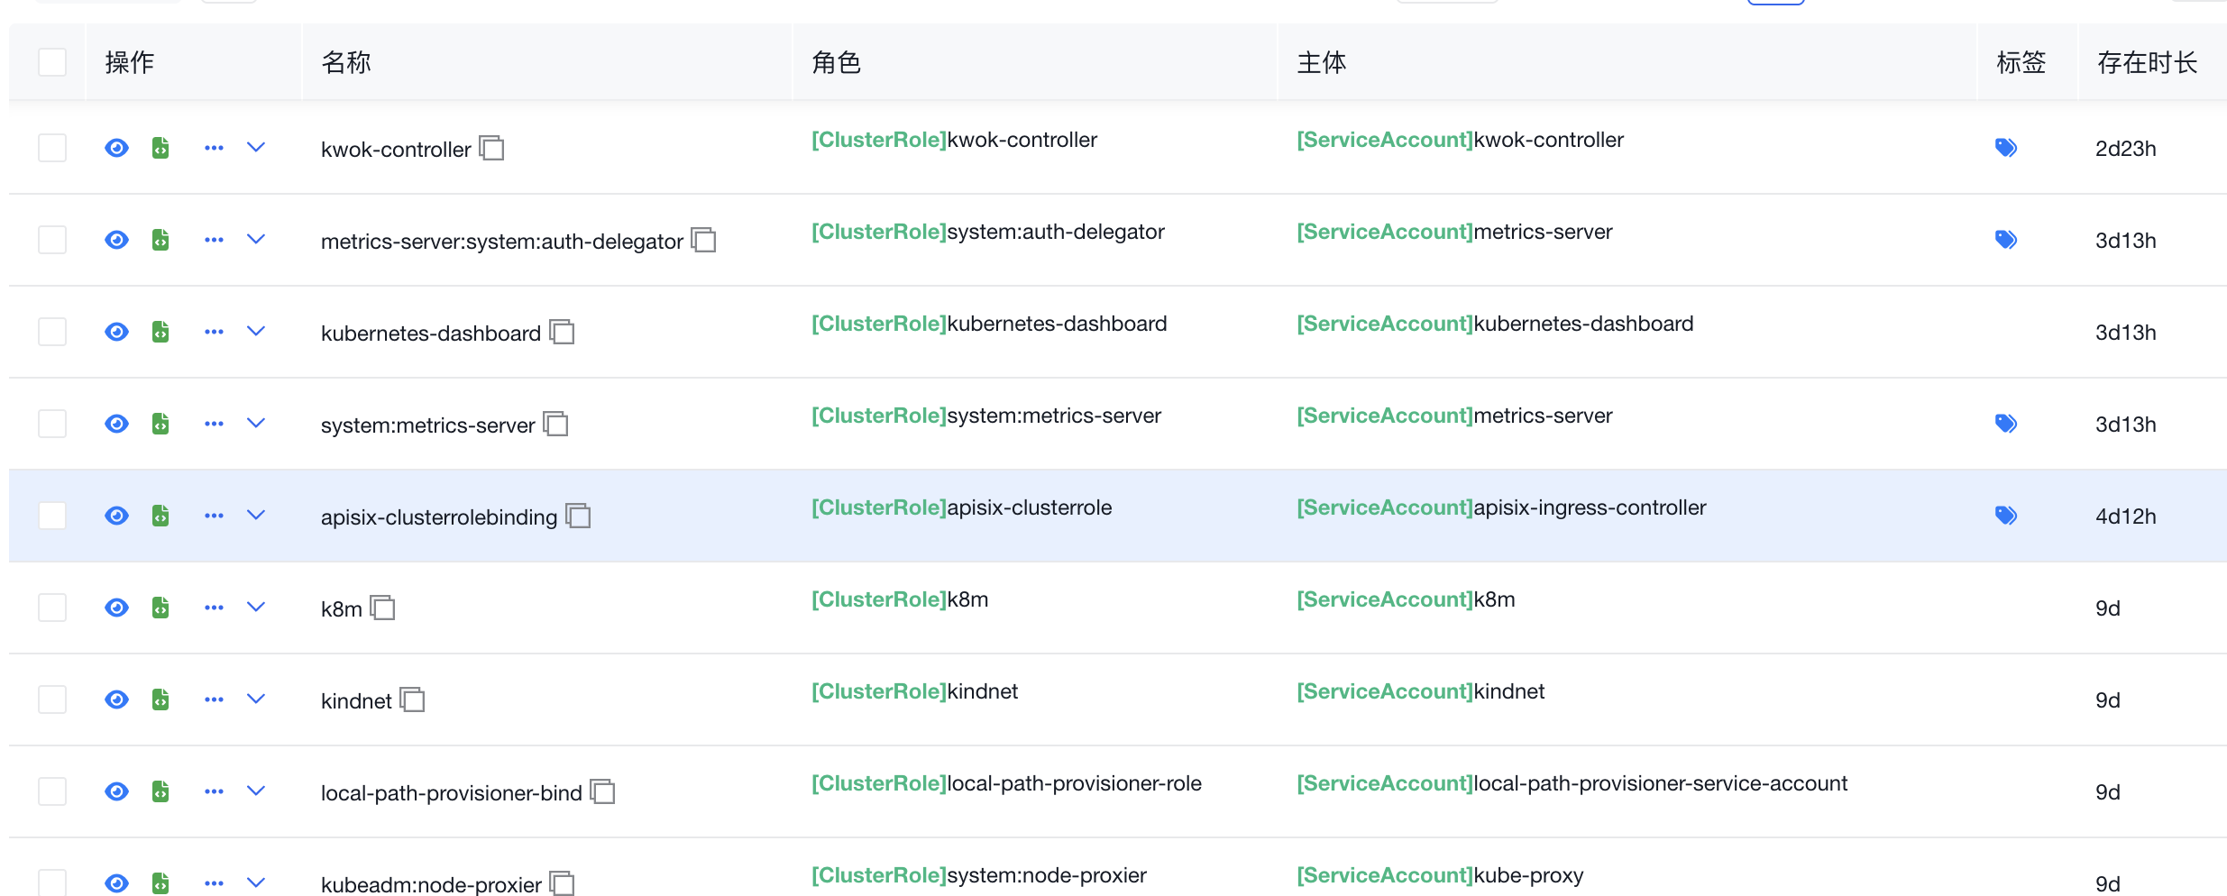Click the ClusterRole system:node-proxier text
The width and height of the screenshot is (2227, 896).
coord(979,875)
